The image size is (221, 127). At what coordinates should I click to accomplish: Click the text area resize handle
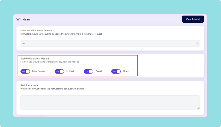(x=198, y=108)
